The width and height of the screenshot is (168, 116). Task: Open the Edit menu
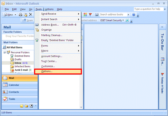[x=14, y=9]
